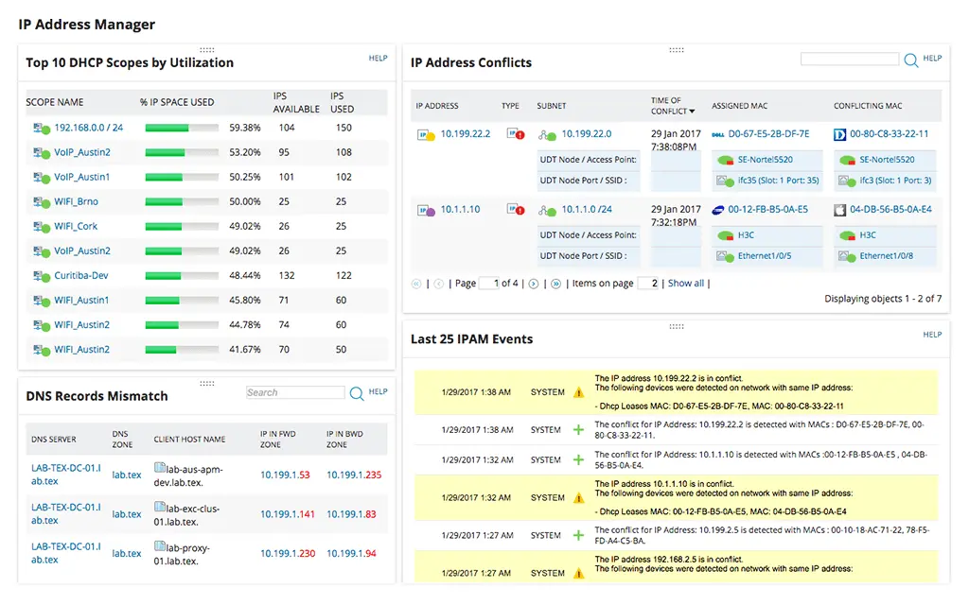
Task: Click the utilization bar for VoIP_Austin1
Action: click(x=180, y=177)
